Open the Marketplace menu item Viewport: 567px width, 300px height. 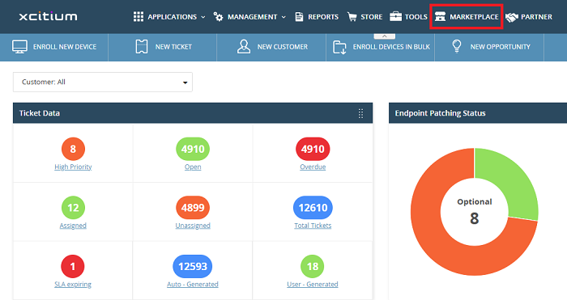click(467, 17)
